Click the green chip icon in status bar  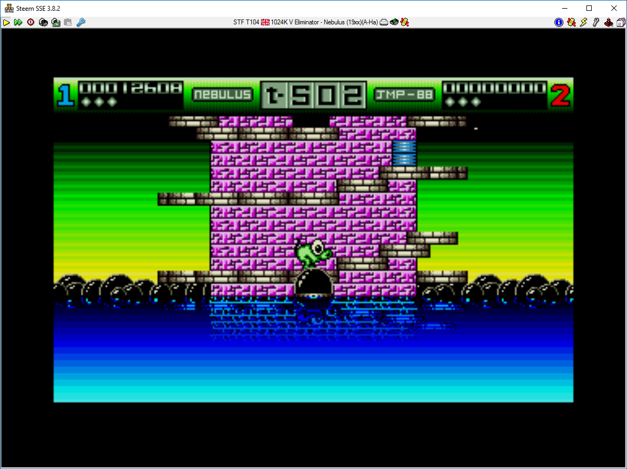click(x=394, y=22)
